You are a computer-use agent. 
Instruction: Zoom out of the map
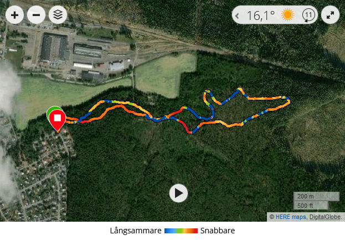[x=37, y=15]
